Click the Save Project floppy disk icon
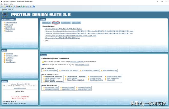Image resolution: width=169 pixels, height=109 pixels. (x=7, y=7)
